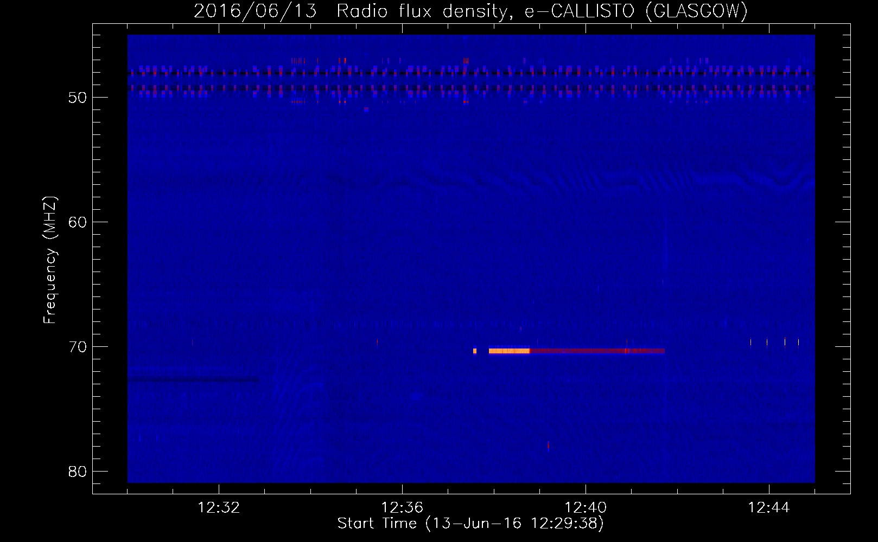878x542 pixels.
Task: Click the 12:36 time tick label
Action: (x=402, y=508)
